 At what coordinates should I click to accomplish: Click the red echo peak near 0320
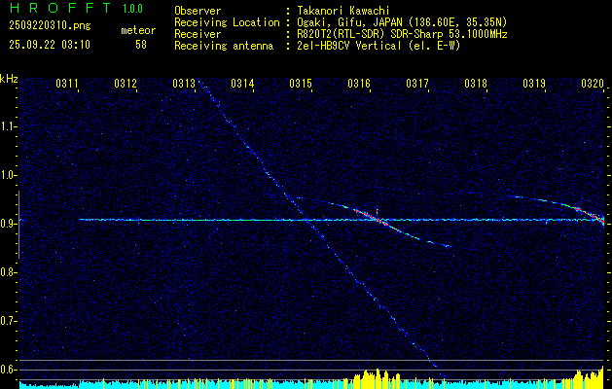tap(592, 215)
